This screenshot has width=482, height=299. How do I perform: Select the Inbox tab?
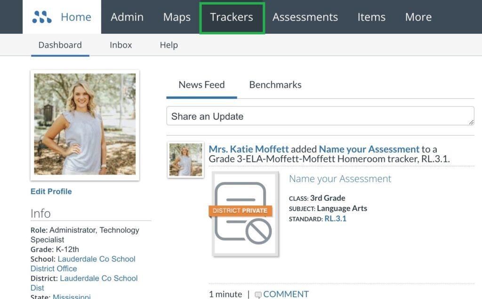click(120, 45)
